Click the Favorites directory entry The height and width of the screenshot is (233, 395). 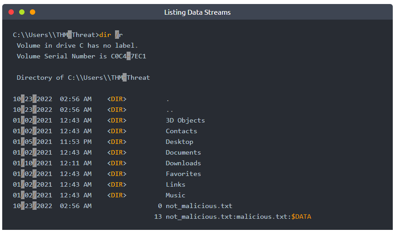pyautogui.click(x=183, y=174)
